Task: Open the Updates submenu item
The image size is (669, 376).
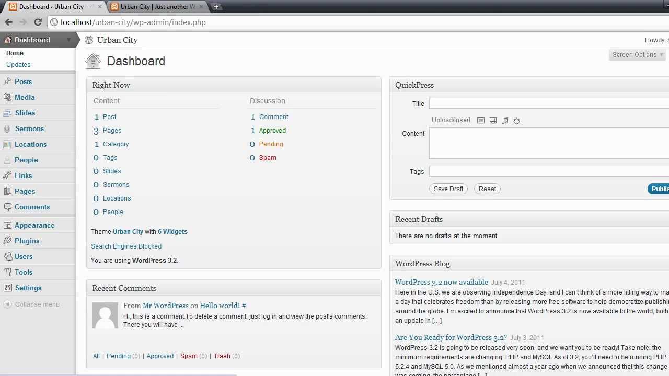Action: click(18, 65)
